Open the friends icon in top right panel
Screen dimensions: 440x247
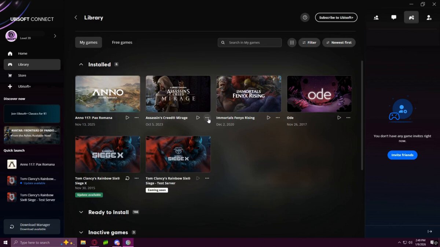[376, 18]
